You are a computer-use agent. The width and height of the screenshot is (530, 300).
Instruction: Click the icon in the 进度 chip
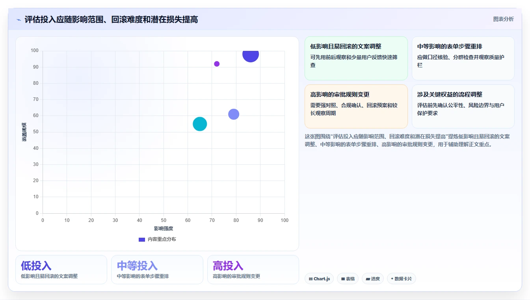pos(368,279)
